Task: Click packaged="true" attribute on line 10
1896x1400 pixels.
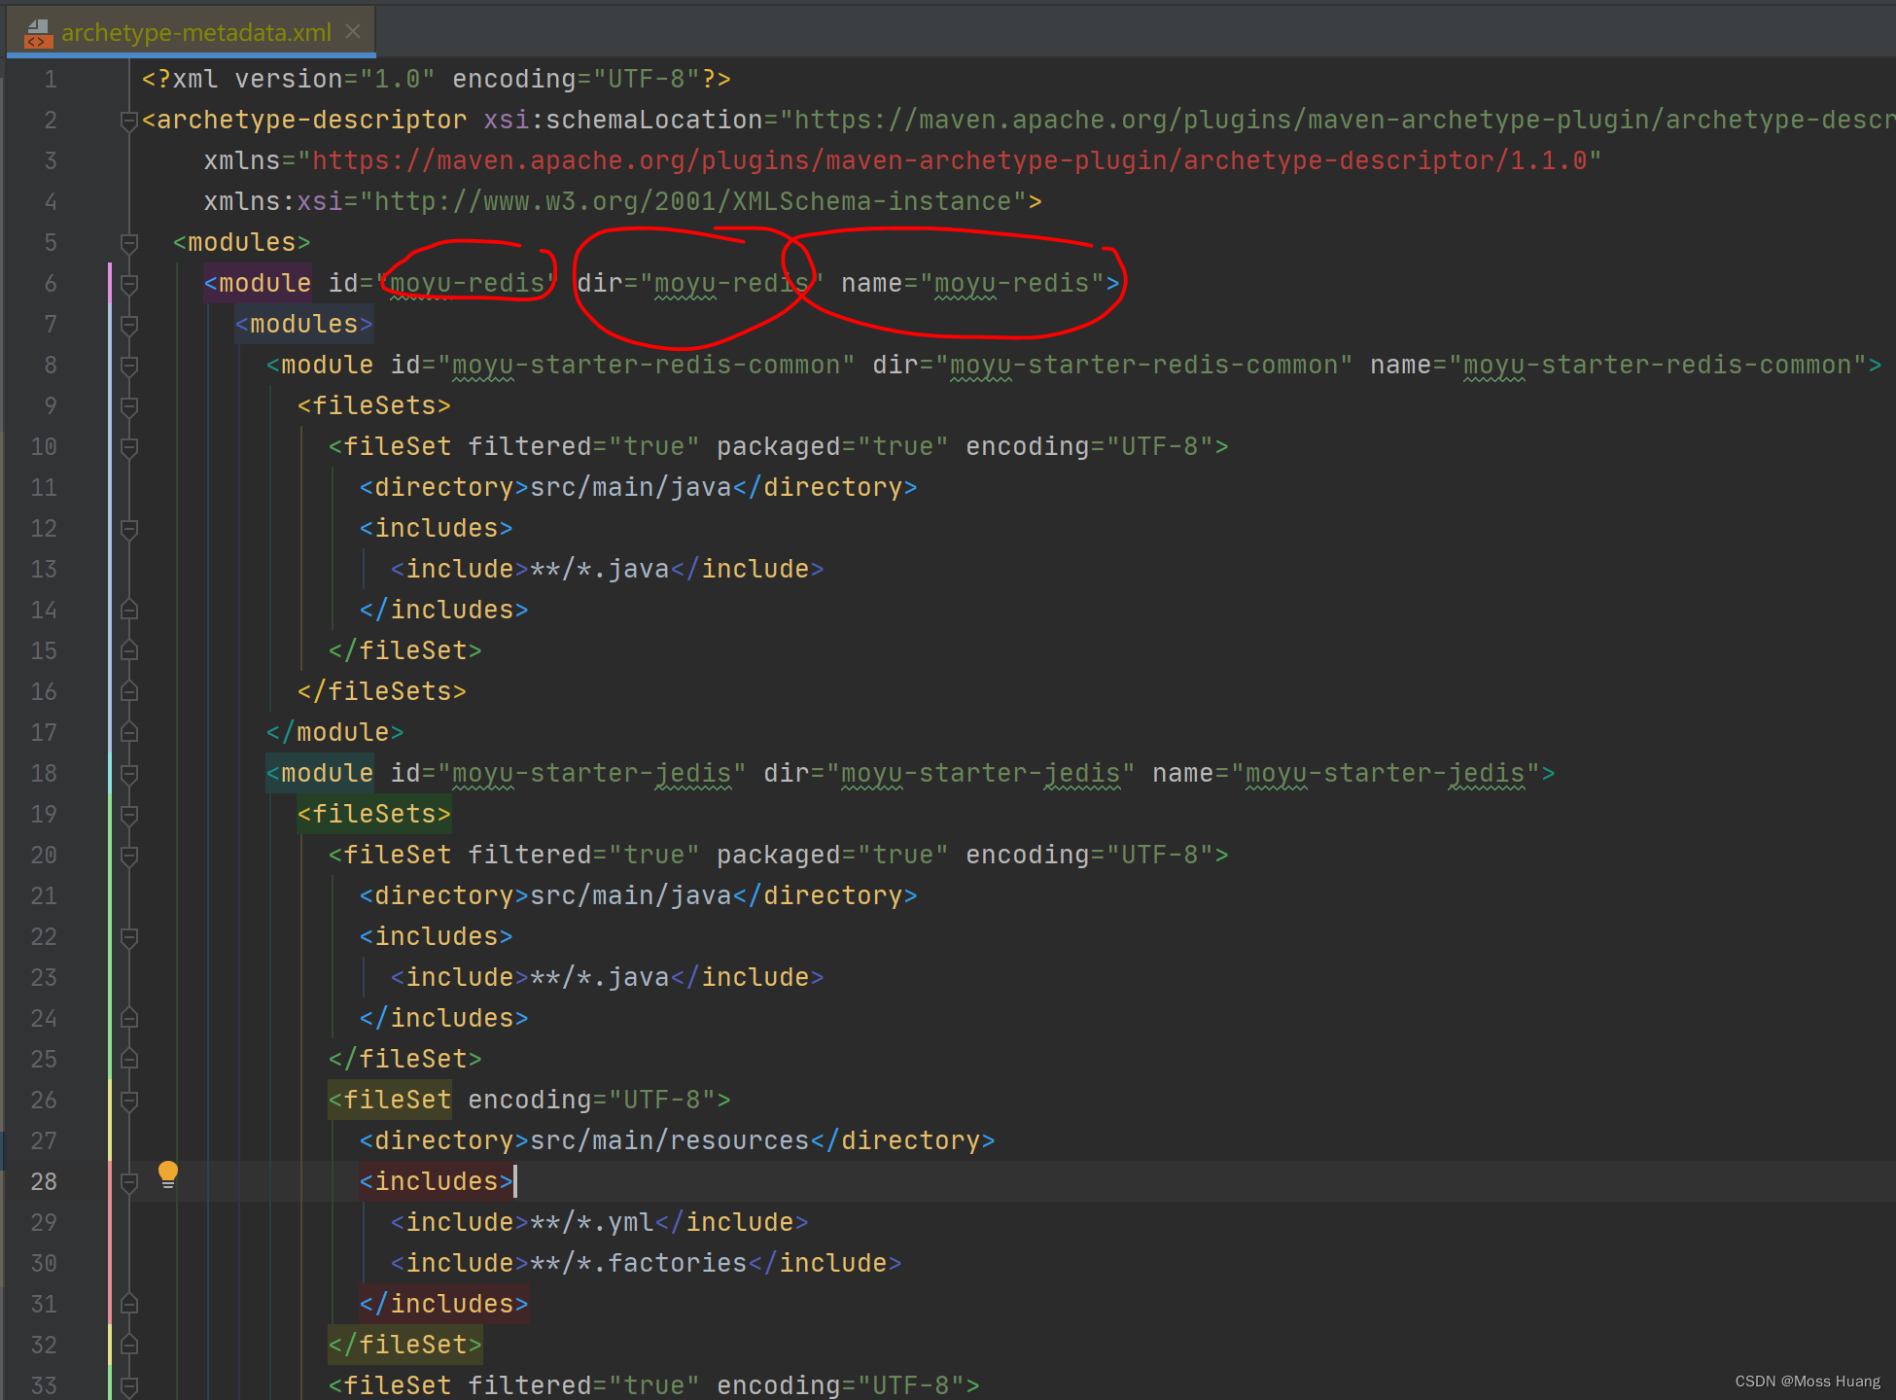Action: click(832, 446)
